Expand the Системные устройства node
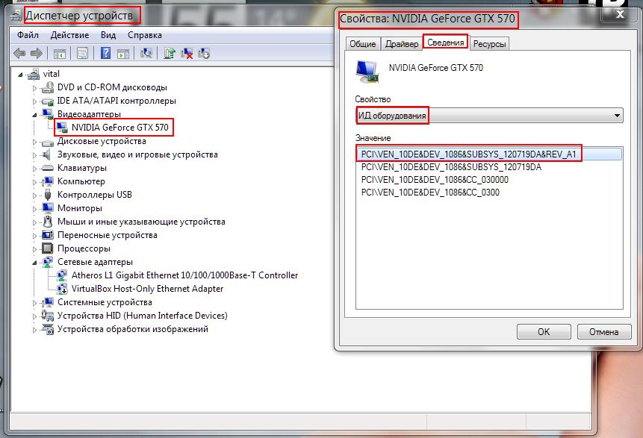This screenshot has width=643, height=438. [34, 303]
